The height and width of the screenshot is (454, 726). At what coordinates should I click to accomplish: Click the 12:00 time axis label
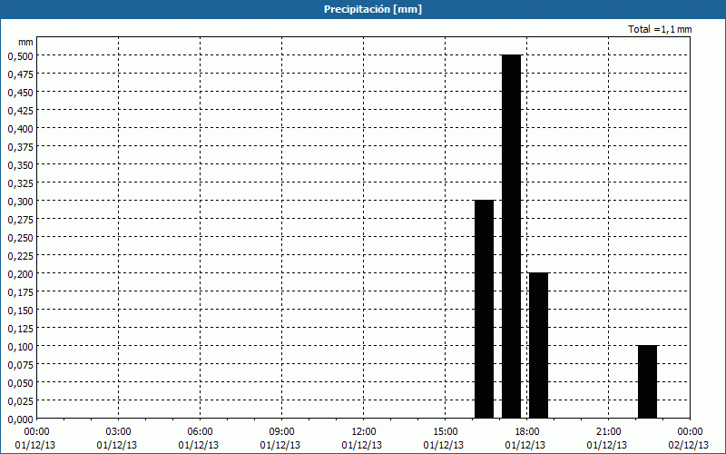[x=364, y=432]
